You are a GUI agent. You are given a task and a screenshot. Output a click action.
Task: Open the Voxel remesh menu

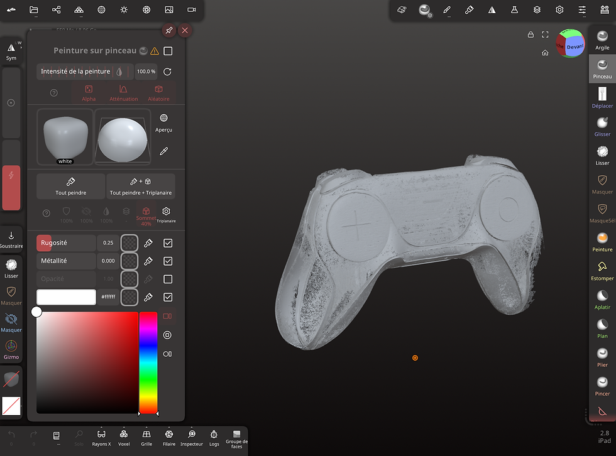click(x=124, y=438)
